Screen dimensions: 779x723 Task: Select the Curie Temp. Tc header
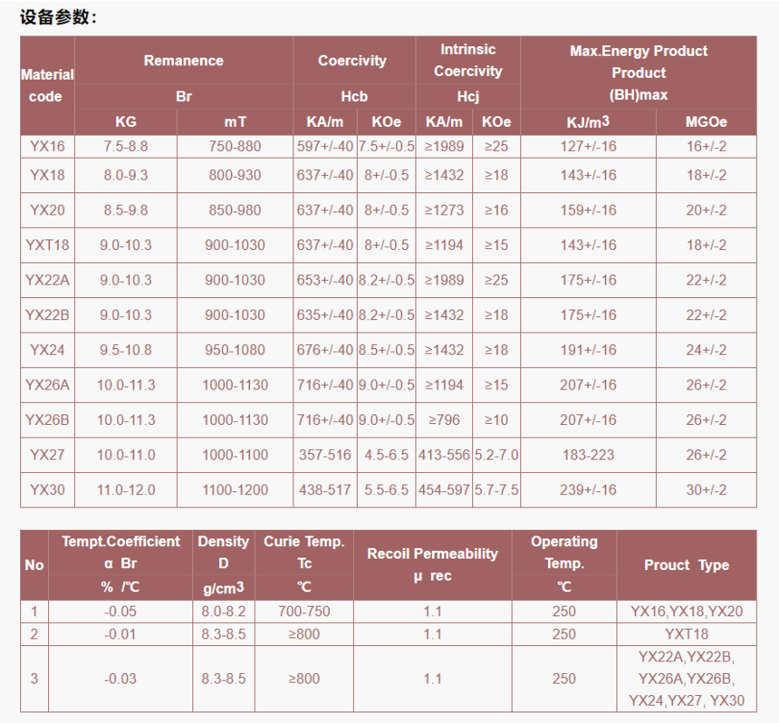(304, 553)
